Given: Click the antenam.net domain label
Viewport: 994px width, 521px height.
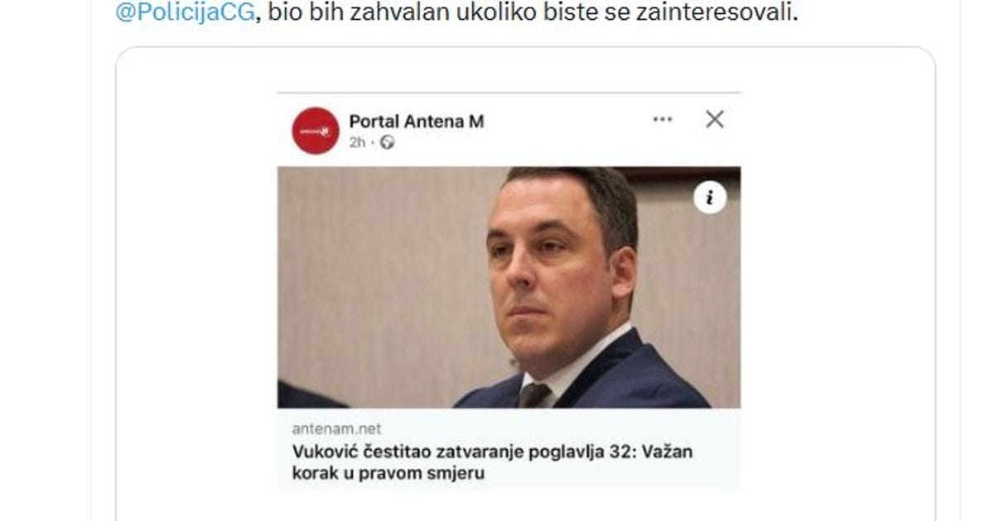Looking at the screenshot, I should coord(336,429).
